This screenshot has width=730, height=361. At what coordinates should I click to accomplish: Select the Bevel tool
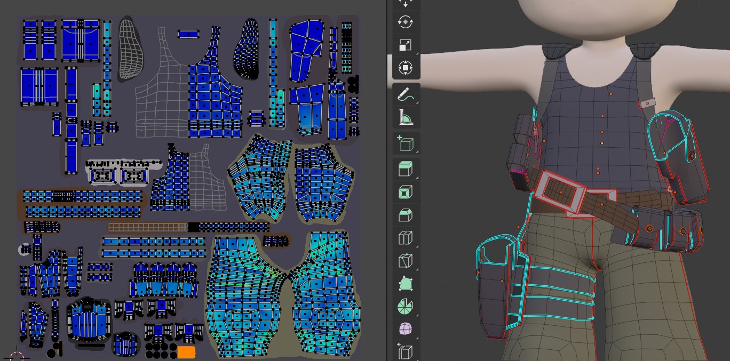[x=406, y=215]
